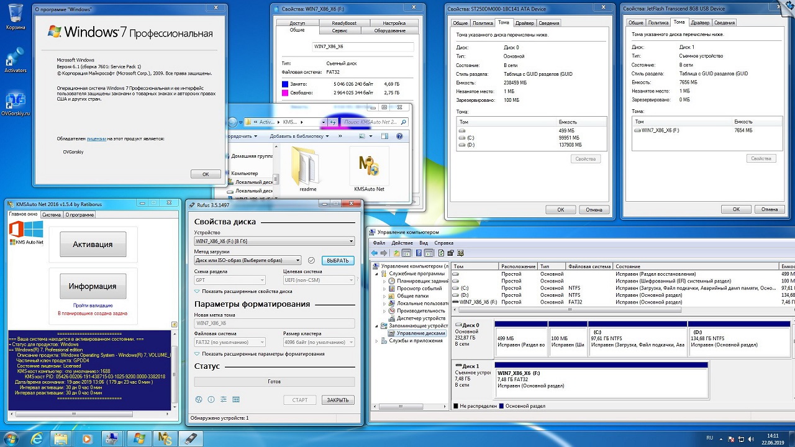Open the KMSAuto Net application icon
Viewport: 795px width, 447px height.
369,166
